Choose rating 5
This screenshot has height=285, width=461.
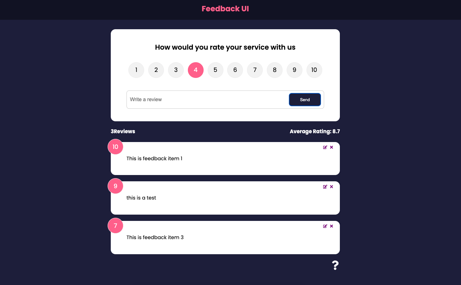point(216,70)
